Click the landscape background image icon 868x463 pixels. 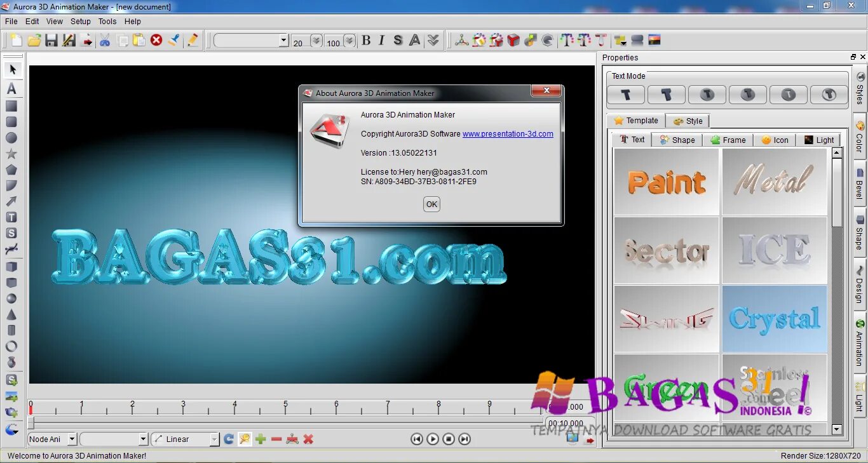654,41
